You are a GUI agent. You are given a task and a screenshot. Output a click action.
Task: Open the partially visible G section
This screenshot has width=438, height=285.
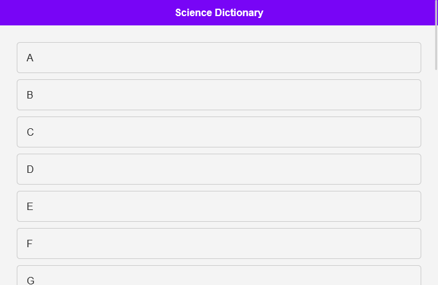pos(218,276)
